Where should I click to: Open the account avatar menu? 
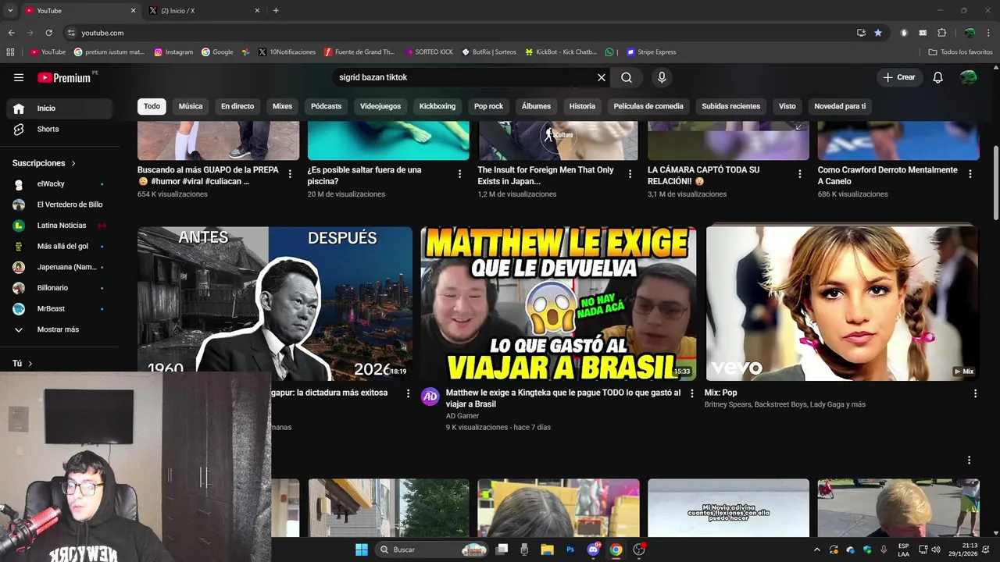pos(969,77)
